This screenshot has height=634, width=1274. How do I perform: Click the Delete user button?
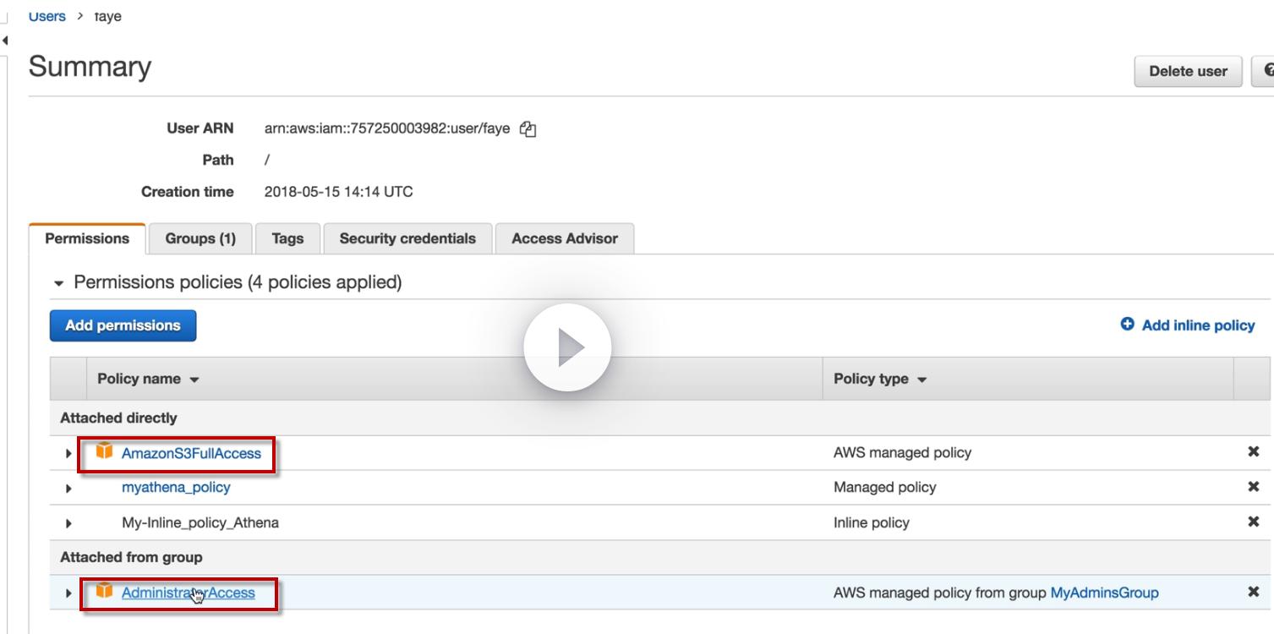(1188, 71)
